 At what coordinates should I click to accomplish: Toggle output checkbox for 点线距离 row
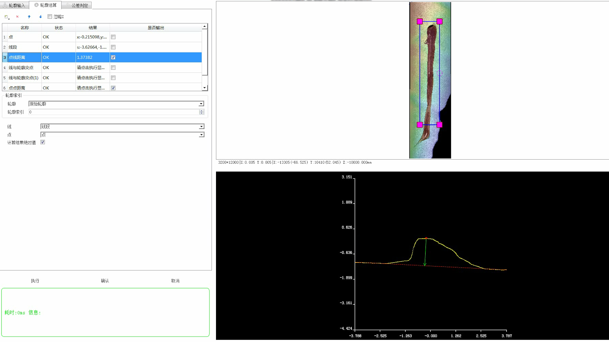pos(113,57)
